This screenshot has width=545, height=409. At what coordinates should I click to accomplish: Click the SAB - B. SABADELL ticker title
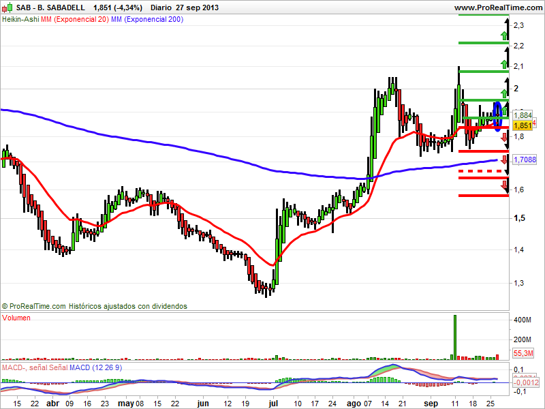[x=50, y=7]
